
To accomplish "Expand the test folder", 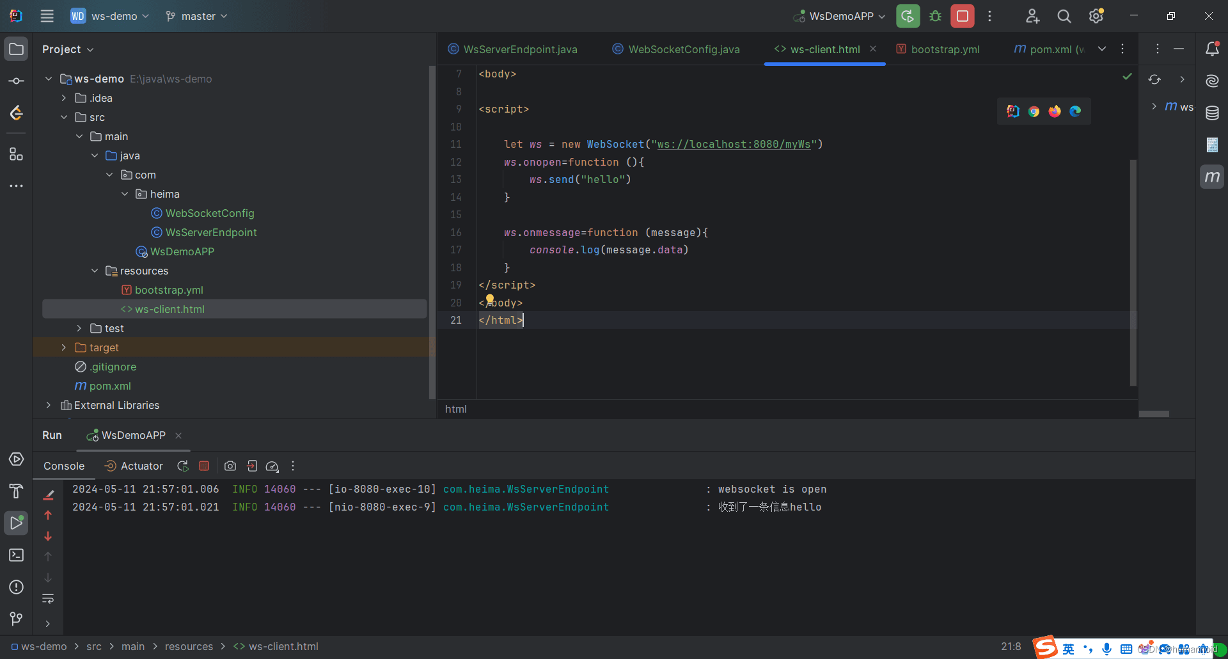I will pyautogui.click(x=79, y=328).
